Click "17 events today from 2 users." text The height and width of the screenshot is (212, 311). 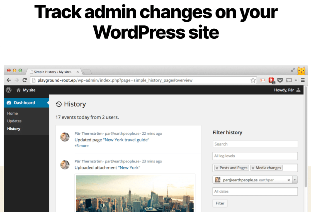coord(87,117)
